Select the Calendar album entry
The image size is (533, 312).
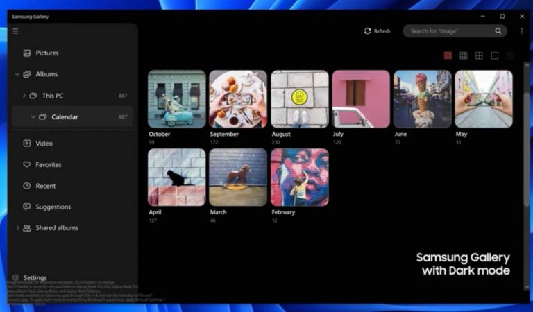[x=65, y=117]
